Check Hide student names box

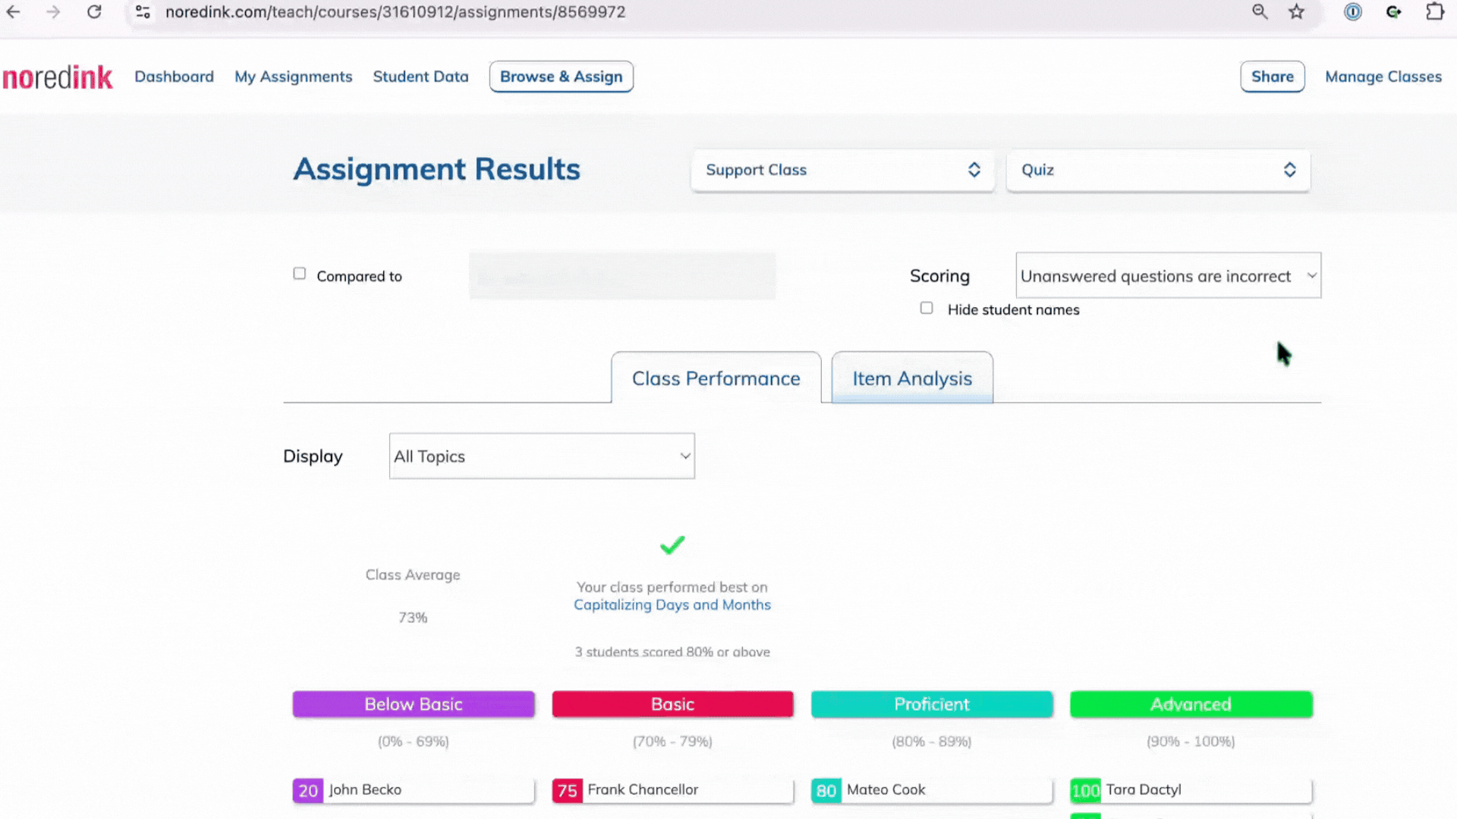pos(927,308)
